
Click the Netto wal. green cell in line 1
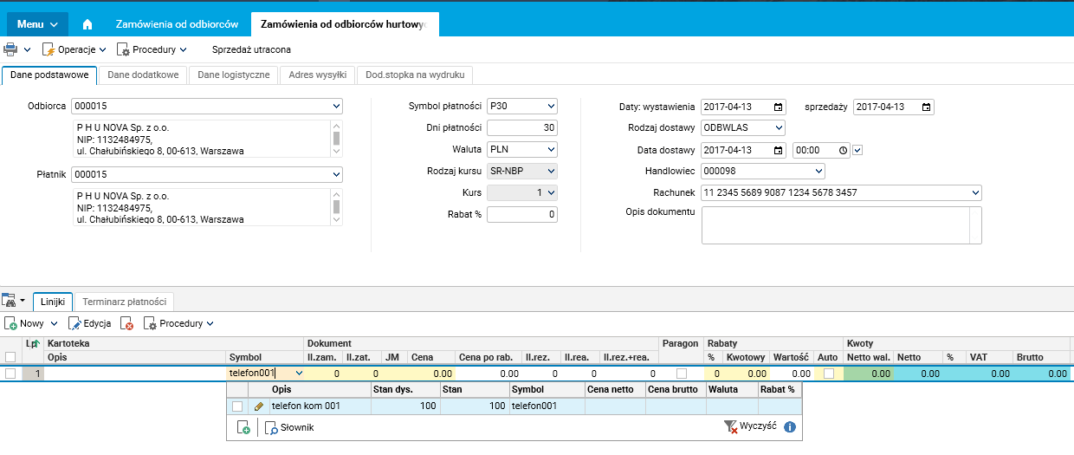click(868, 374)
